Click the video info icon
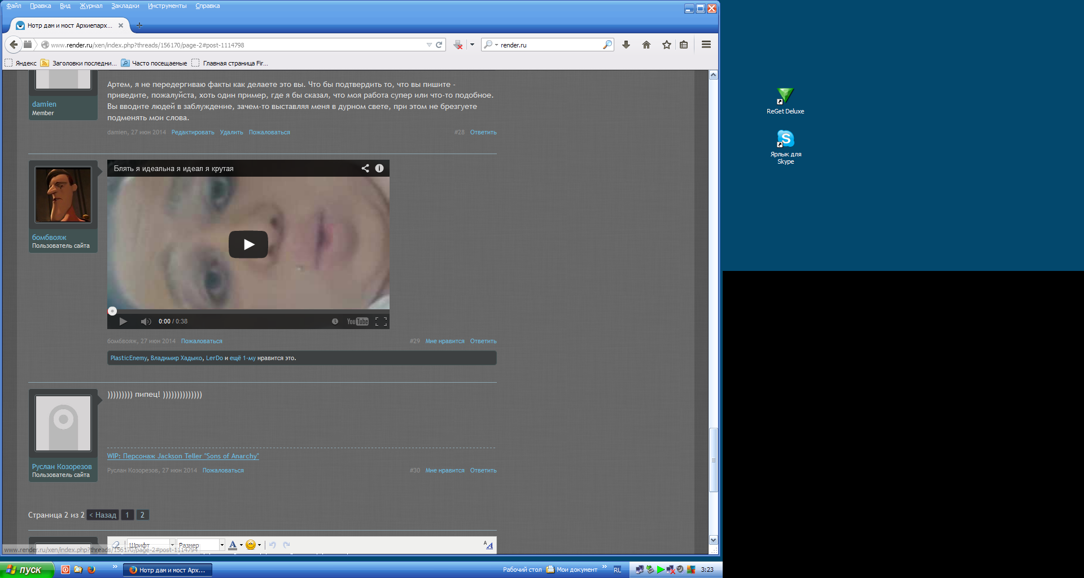This screenshot has width=1084, height=578. [x=379, y=168]
